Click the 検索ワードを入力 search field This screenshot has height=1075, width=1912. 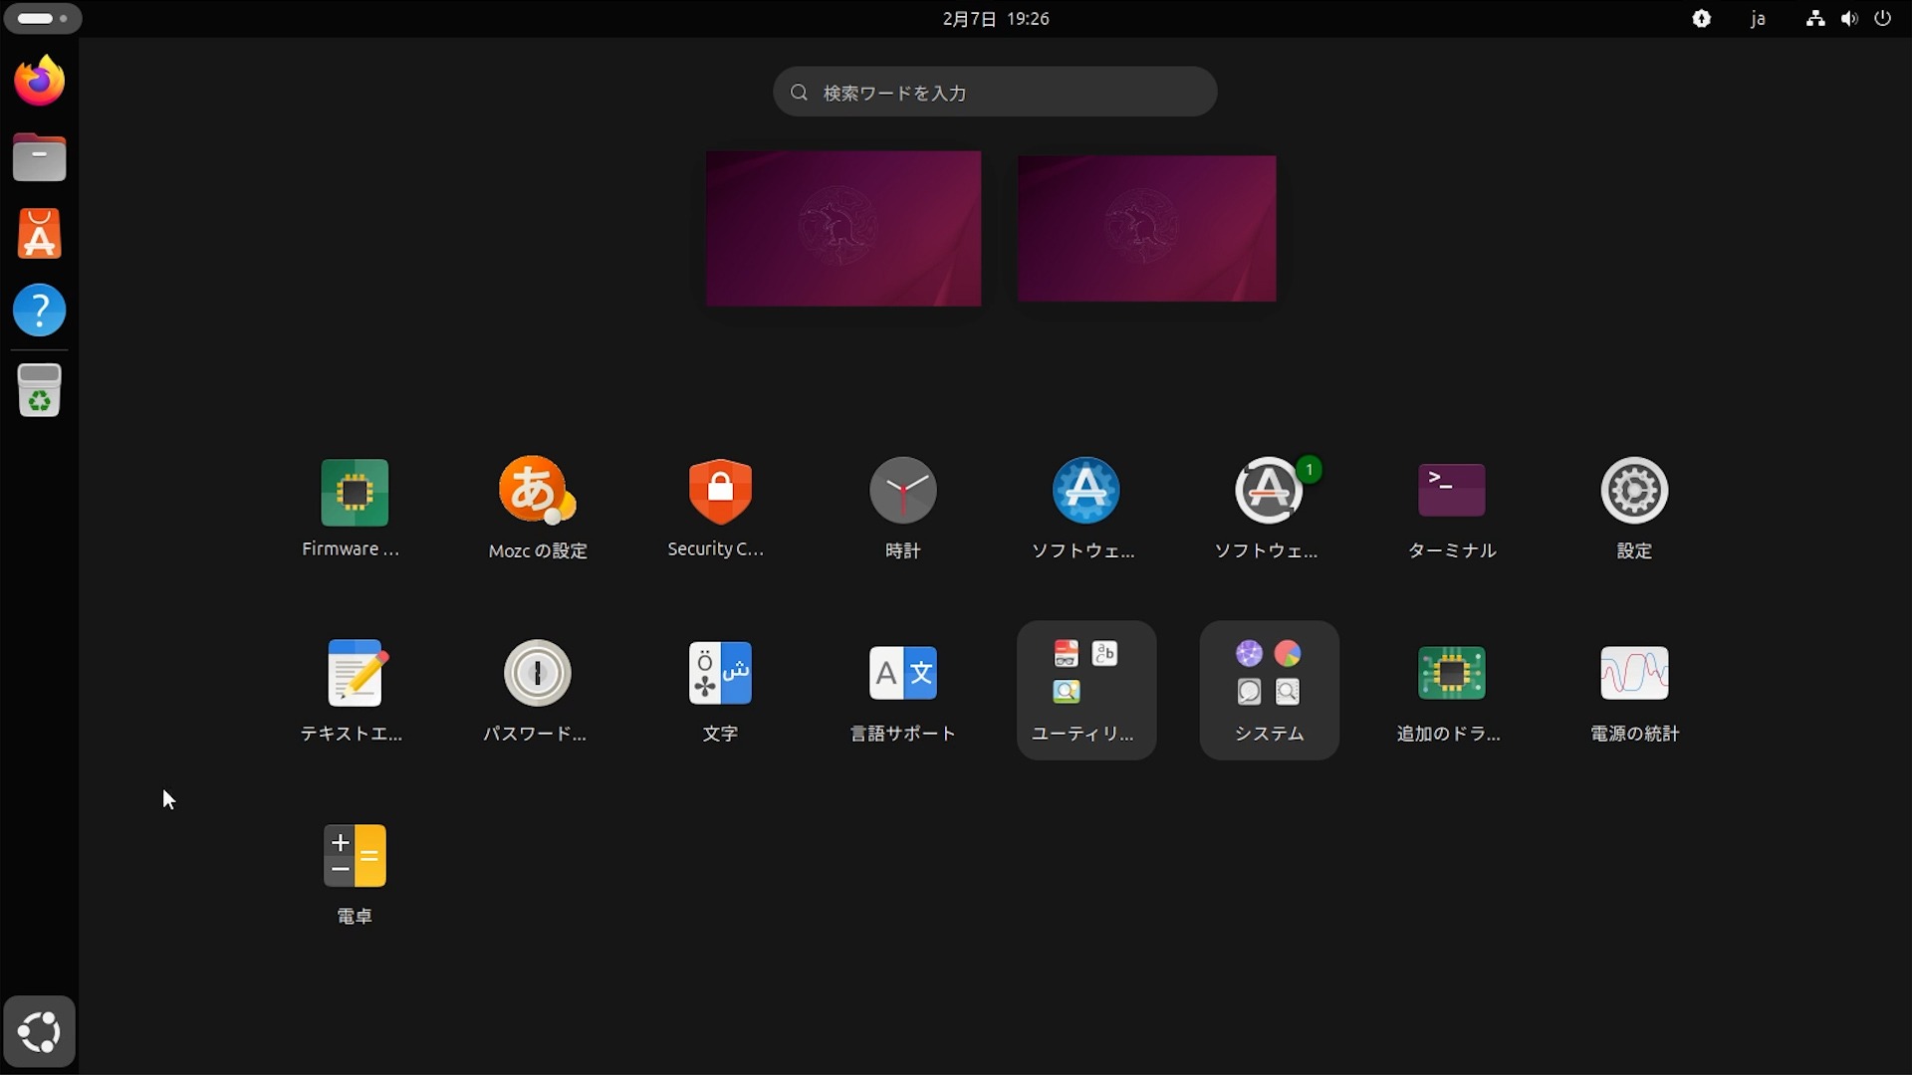995,93
